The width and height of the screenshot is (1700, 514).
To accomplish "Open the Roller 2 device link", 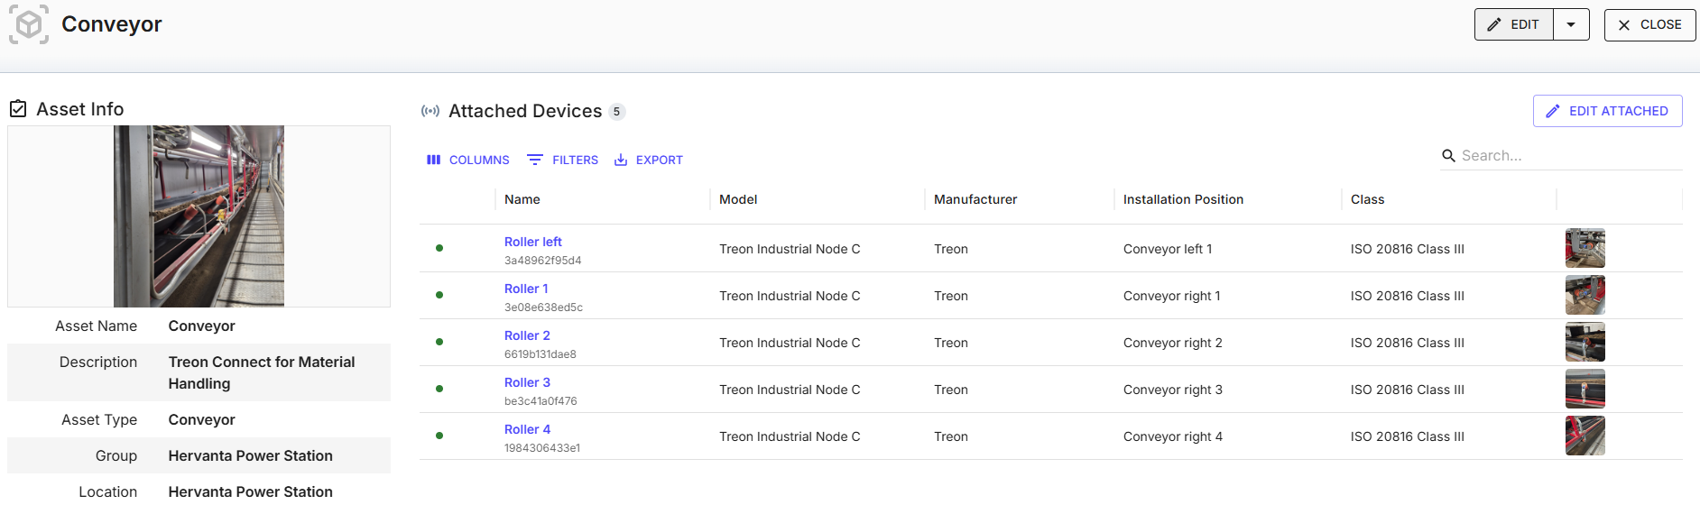I will pyautogui.click(x=527, y=335).
